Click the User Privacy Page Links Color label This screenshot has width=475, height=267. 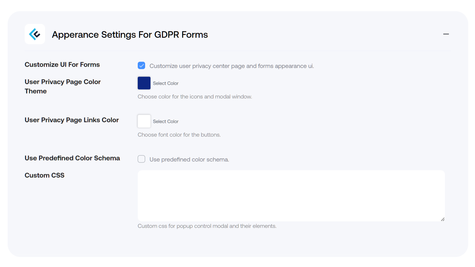coord(72,120)
